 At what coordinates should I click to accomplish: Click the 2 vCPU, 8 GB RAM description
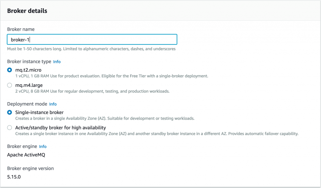[92, 91]
